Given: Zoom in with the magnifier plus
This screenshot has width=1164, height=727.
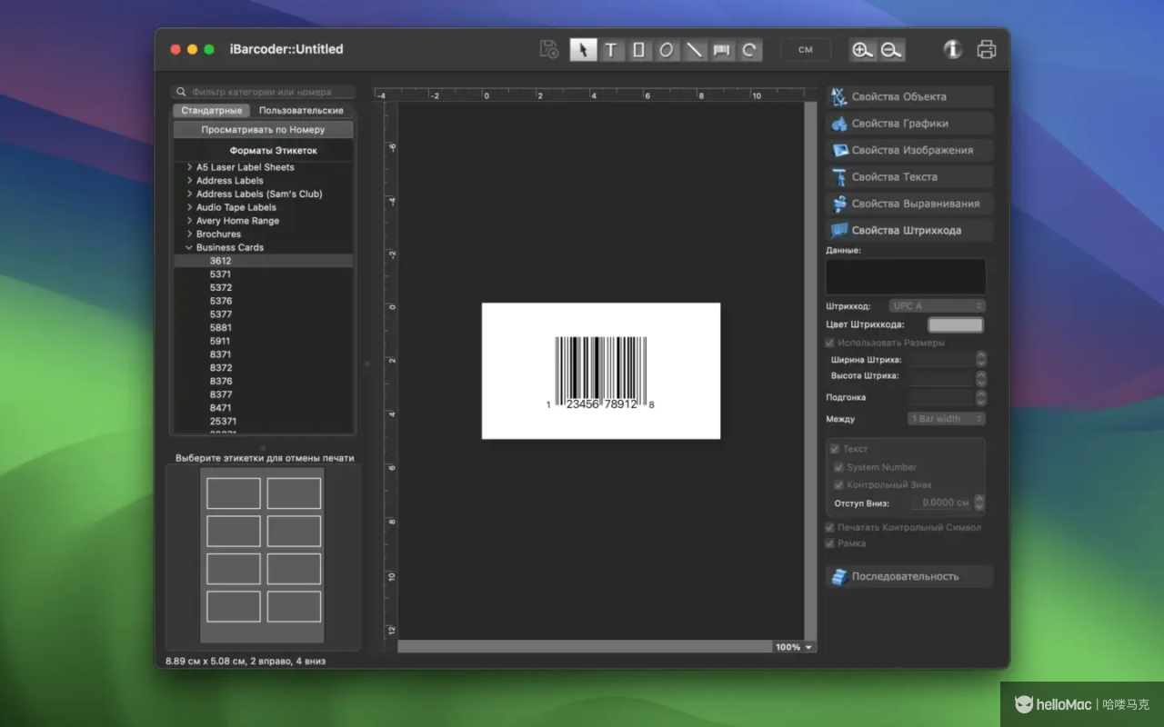Looking at the screenshot, I should pyautogui.click(x=862, y=50).
